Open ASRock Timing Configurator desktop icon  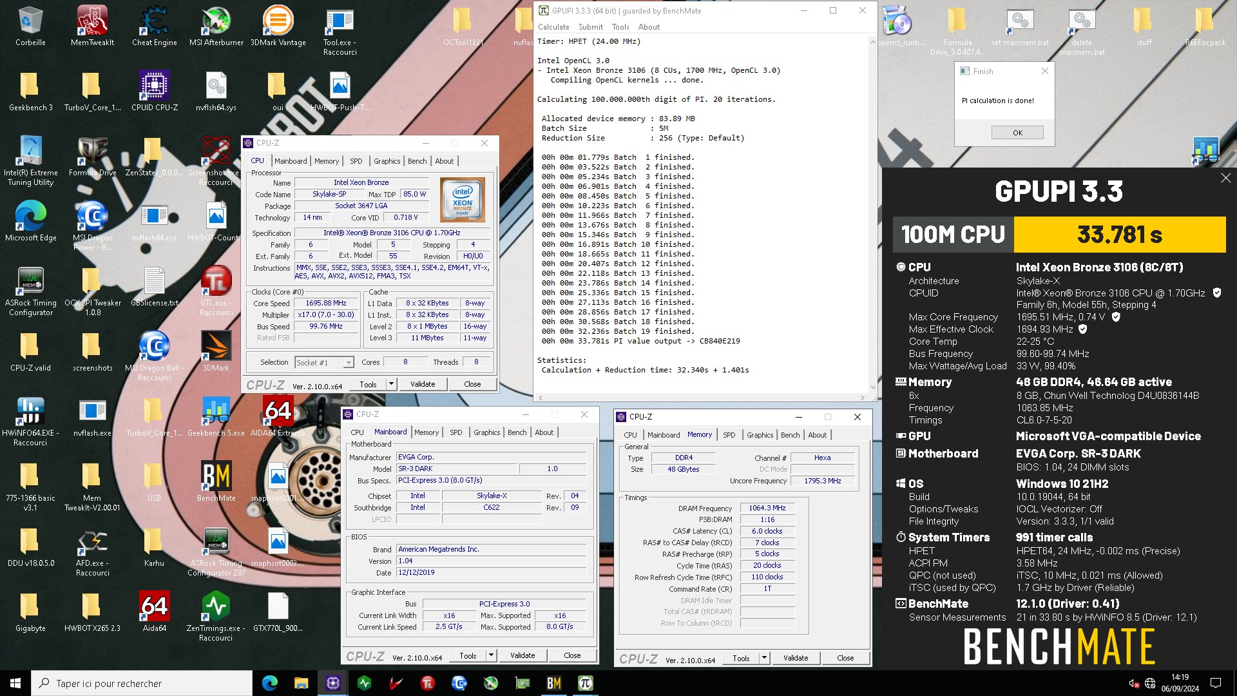[x=30, y=291]
